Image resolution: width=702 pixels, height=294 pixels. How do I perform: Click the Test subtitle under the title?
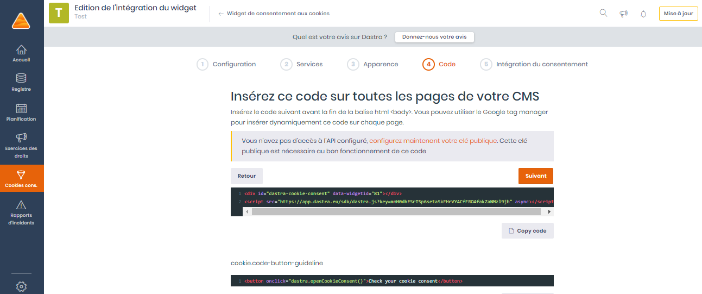[x=80, y=17]
